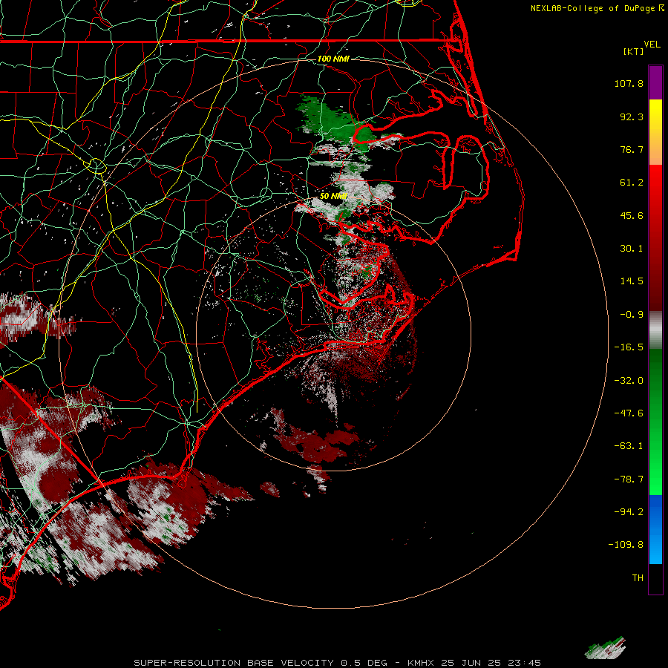The image size is (668, 668).
Task: Pick the gray near-zero segment of the color bar
Action: click(655, 330)
